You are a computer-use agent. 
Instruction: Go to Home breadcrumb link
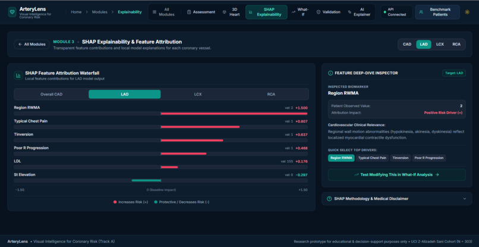coord(76,12)
